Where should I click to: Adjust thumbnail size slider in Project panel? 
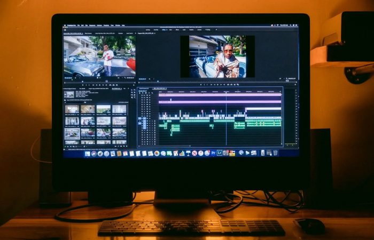79,146
